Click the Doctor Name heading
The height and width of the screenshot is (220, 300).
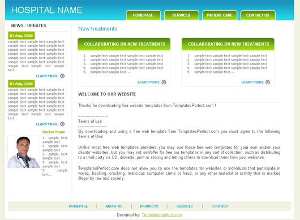pos(54,132)
